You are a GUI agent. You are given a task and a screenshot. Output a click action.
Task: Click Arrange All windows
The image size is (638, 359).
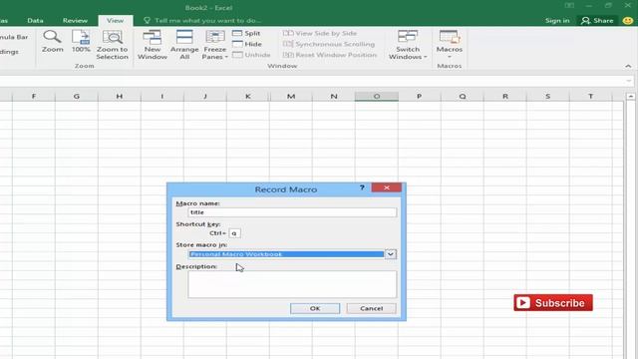184,45
